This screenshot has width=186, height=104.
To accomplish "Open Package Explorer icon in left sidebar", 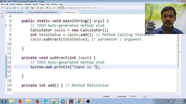I will pos(2,16).
